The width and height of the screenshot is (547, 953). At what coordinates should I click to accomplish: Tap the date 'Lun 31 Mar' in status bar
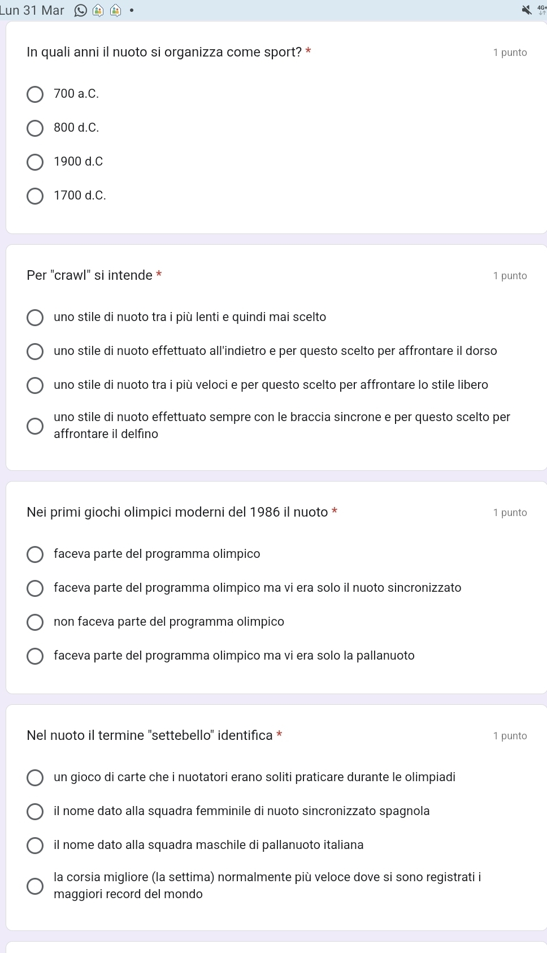click(32, 10)
